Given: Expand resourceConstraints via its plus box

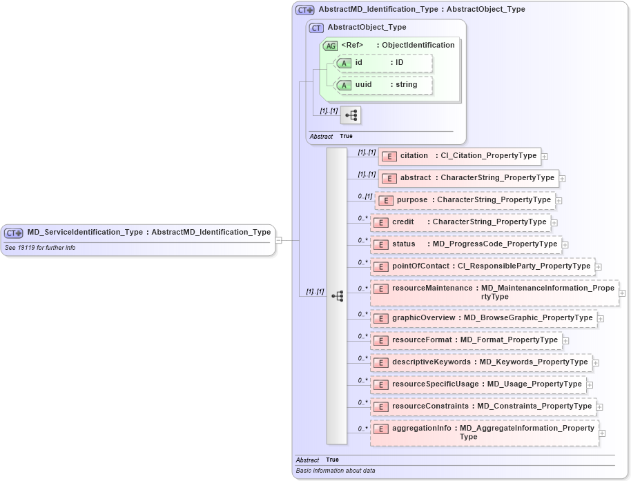Looking at the screenshot, I should (599, 406).
